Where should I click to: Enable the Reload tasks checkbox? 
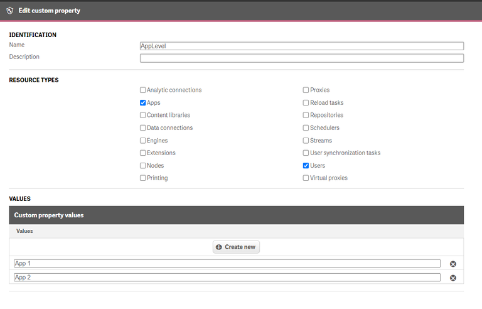[306, 103]
